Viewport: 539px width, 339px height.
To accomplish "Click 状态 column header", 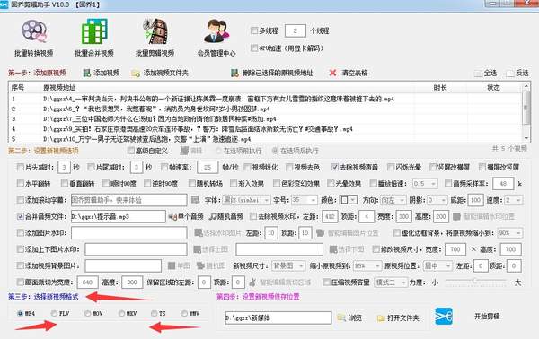I will [493, 88].
